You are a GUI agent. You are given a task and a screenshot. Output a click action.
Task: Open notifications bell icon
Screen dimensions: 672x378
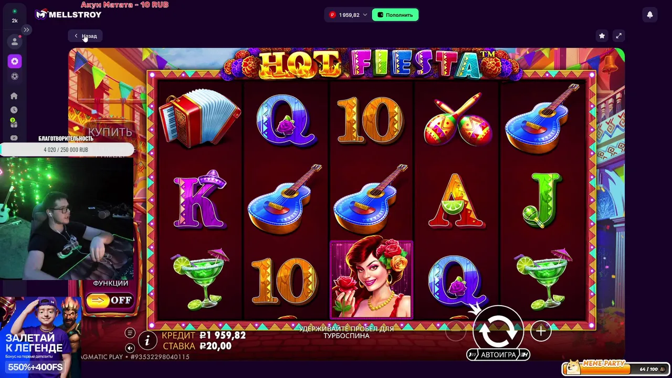click(x=650, y=15)
